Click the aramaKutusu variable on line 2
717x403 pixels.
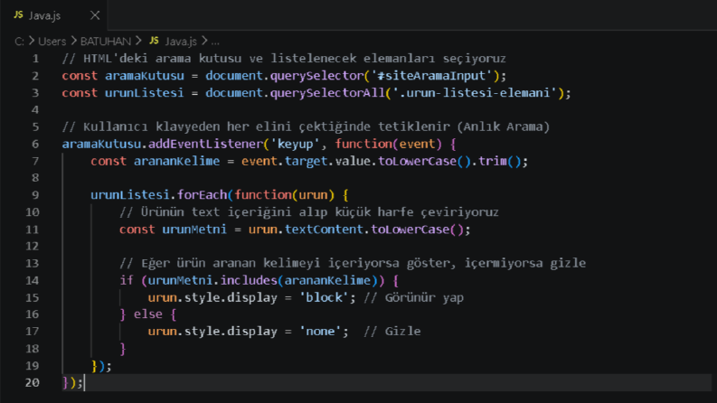(145, 76)
